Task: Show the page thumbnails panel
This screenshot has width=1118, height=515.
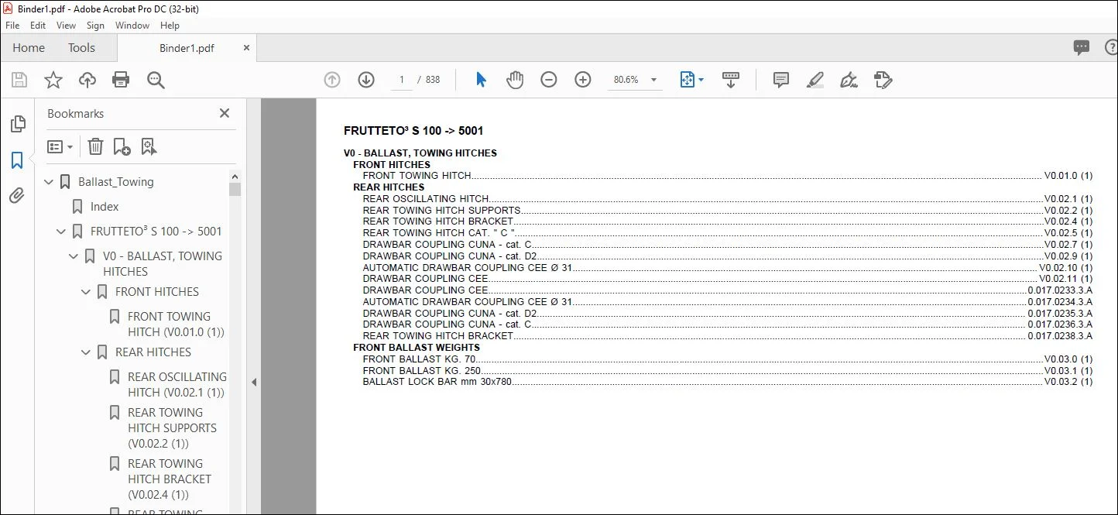Action: [17, 124]
